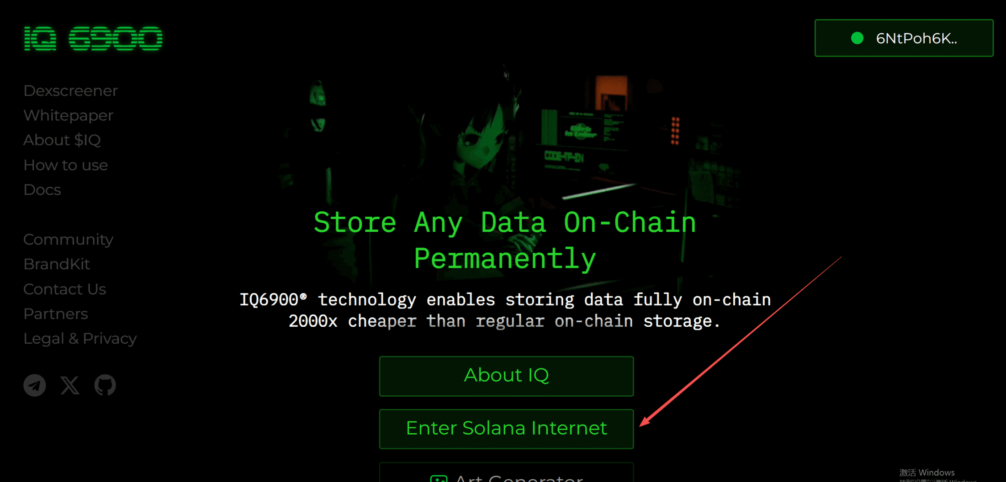Open the X (Twitter) social icon
1006x482 pixels.
70,385
